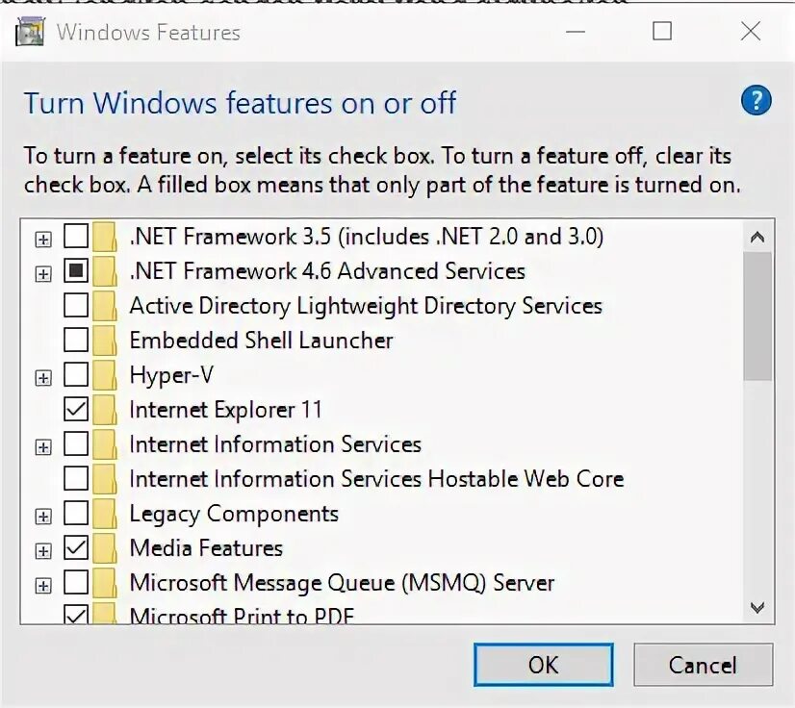Select the Internet Explorer 11 label
The image size is (795, 708).
coord(225,410)
